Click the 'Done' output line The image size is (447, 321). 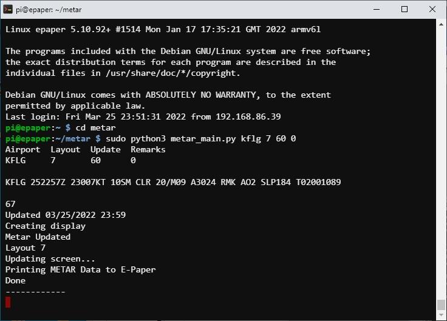coord(15,280)
